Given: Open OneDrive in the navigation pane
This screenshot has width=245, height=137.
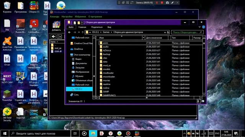Looking at the screenshot, I should [77, 49].
